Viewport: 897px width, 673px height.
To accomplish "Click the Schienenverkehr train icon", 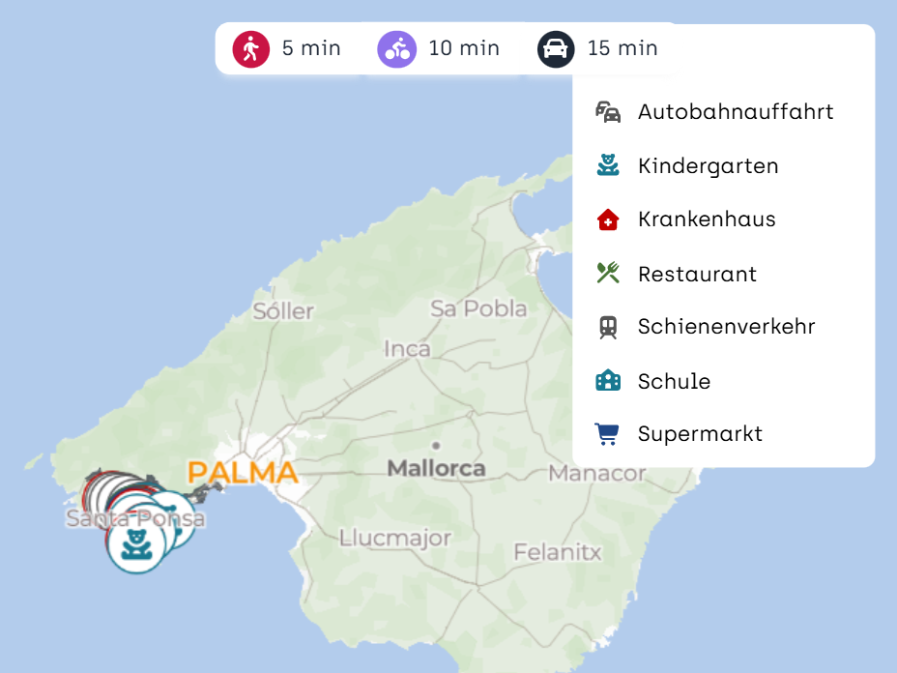I will tap(608, 327).
